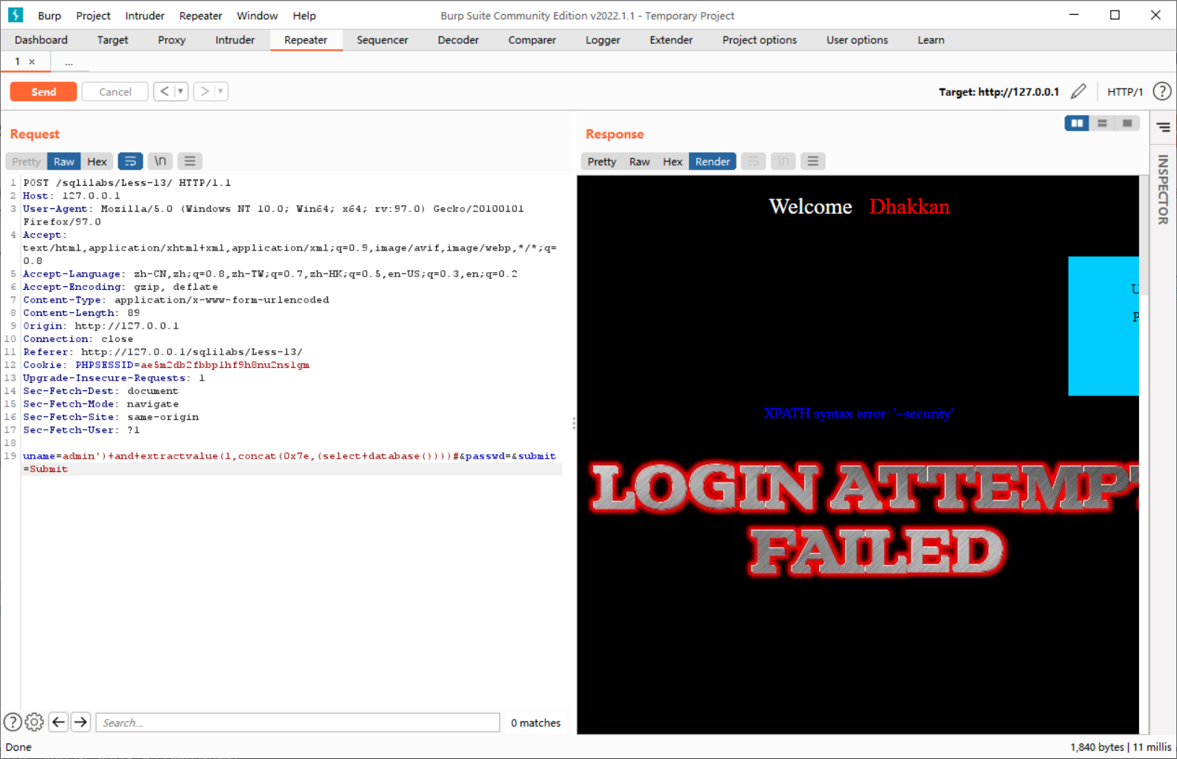Screen dimensions: 1177x759
Task: Switch to the Project options tab
Action: coord(760,40)
